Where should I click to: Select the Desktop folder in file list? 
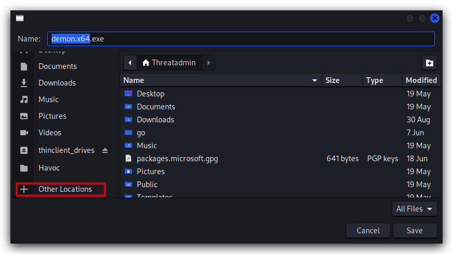[280, 94]
